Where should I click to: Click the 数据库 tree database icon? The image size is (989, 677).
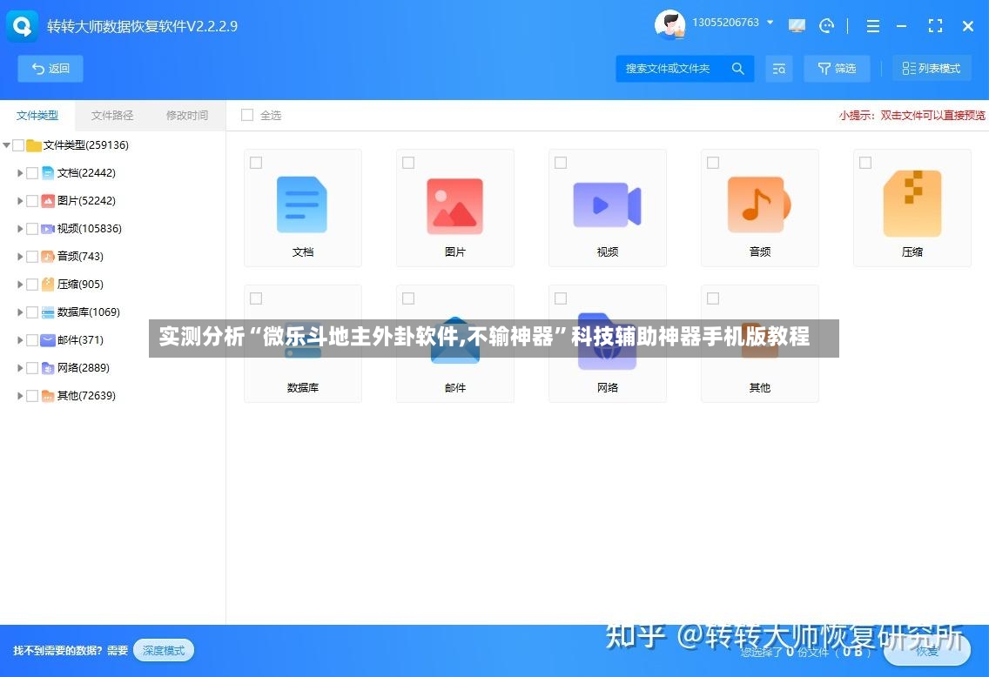tap(48, 312)
